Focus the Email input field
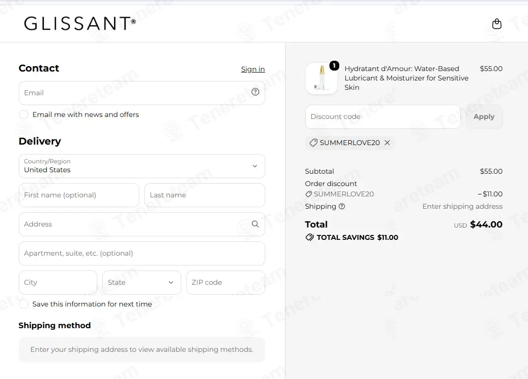This screenshot has width=528, height=379. pyautogui.click(x=142, y=93)
